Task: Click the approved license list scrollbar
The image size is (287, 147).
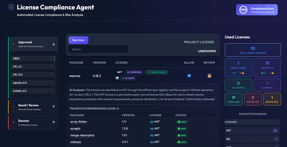Action: click(x=55, y=59)
